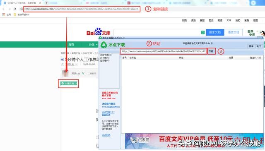
Task: Click 实用文档 in the breadcrumb trail
Action: 76,53
